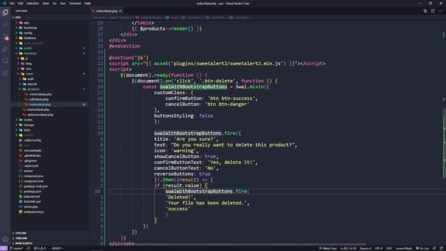This screenshot has width=446, height=251.
Task: Open the View menu
Action: (x=46, y=3)
